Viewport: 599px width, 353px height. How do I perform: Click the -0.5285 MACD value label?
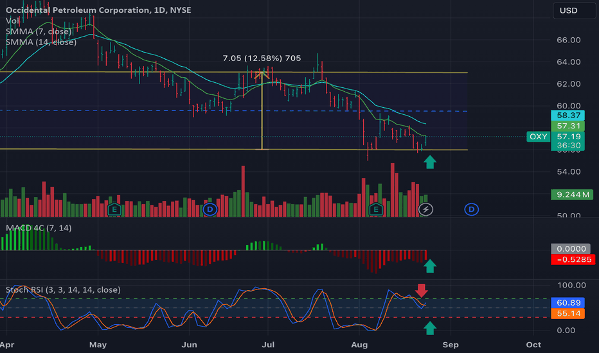573,259
